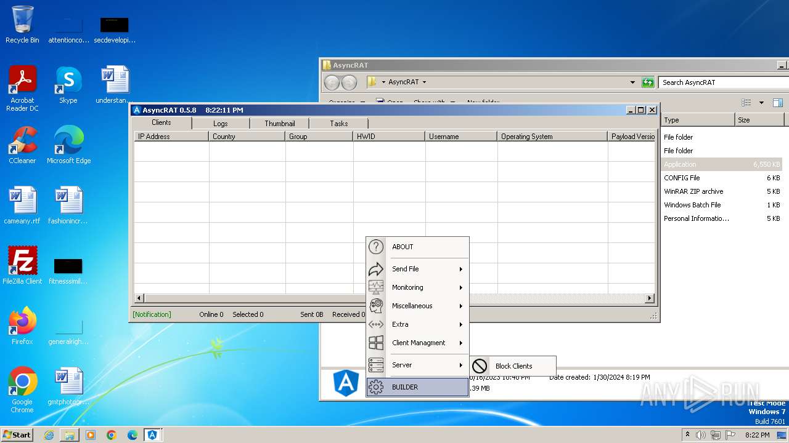Open CCleaner desktop shortcut
789x443 pixels.
click(x=22, y=145)
